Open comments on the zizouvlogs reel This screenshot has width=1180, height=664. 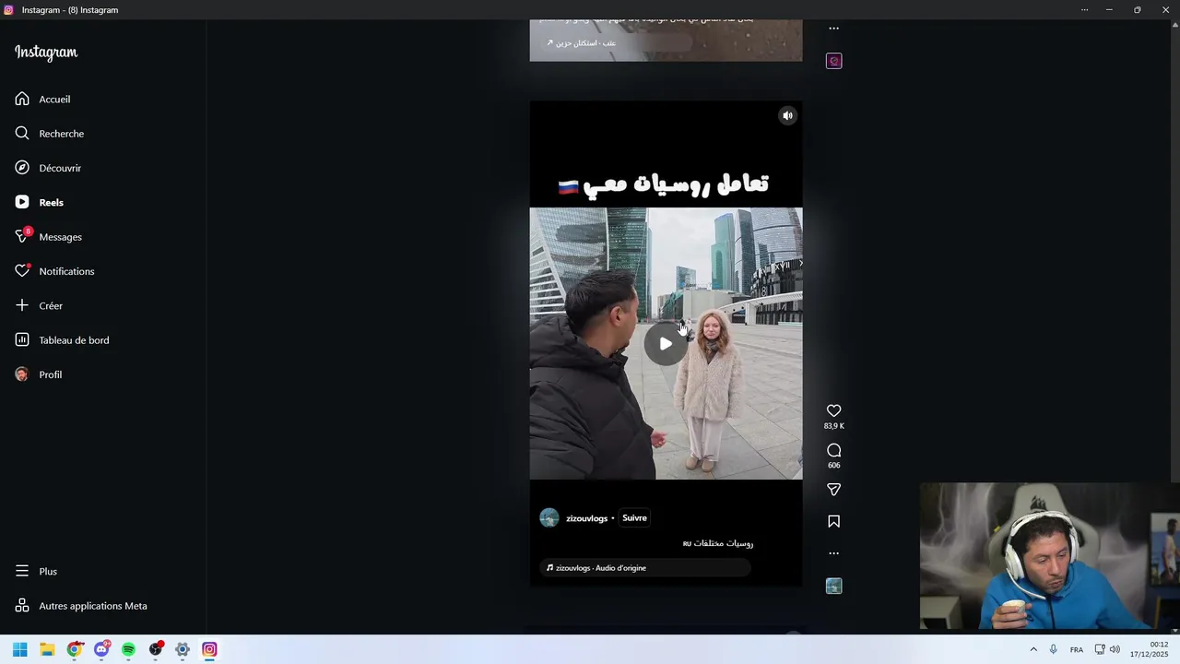click(833, 450)
